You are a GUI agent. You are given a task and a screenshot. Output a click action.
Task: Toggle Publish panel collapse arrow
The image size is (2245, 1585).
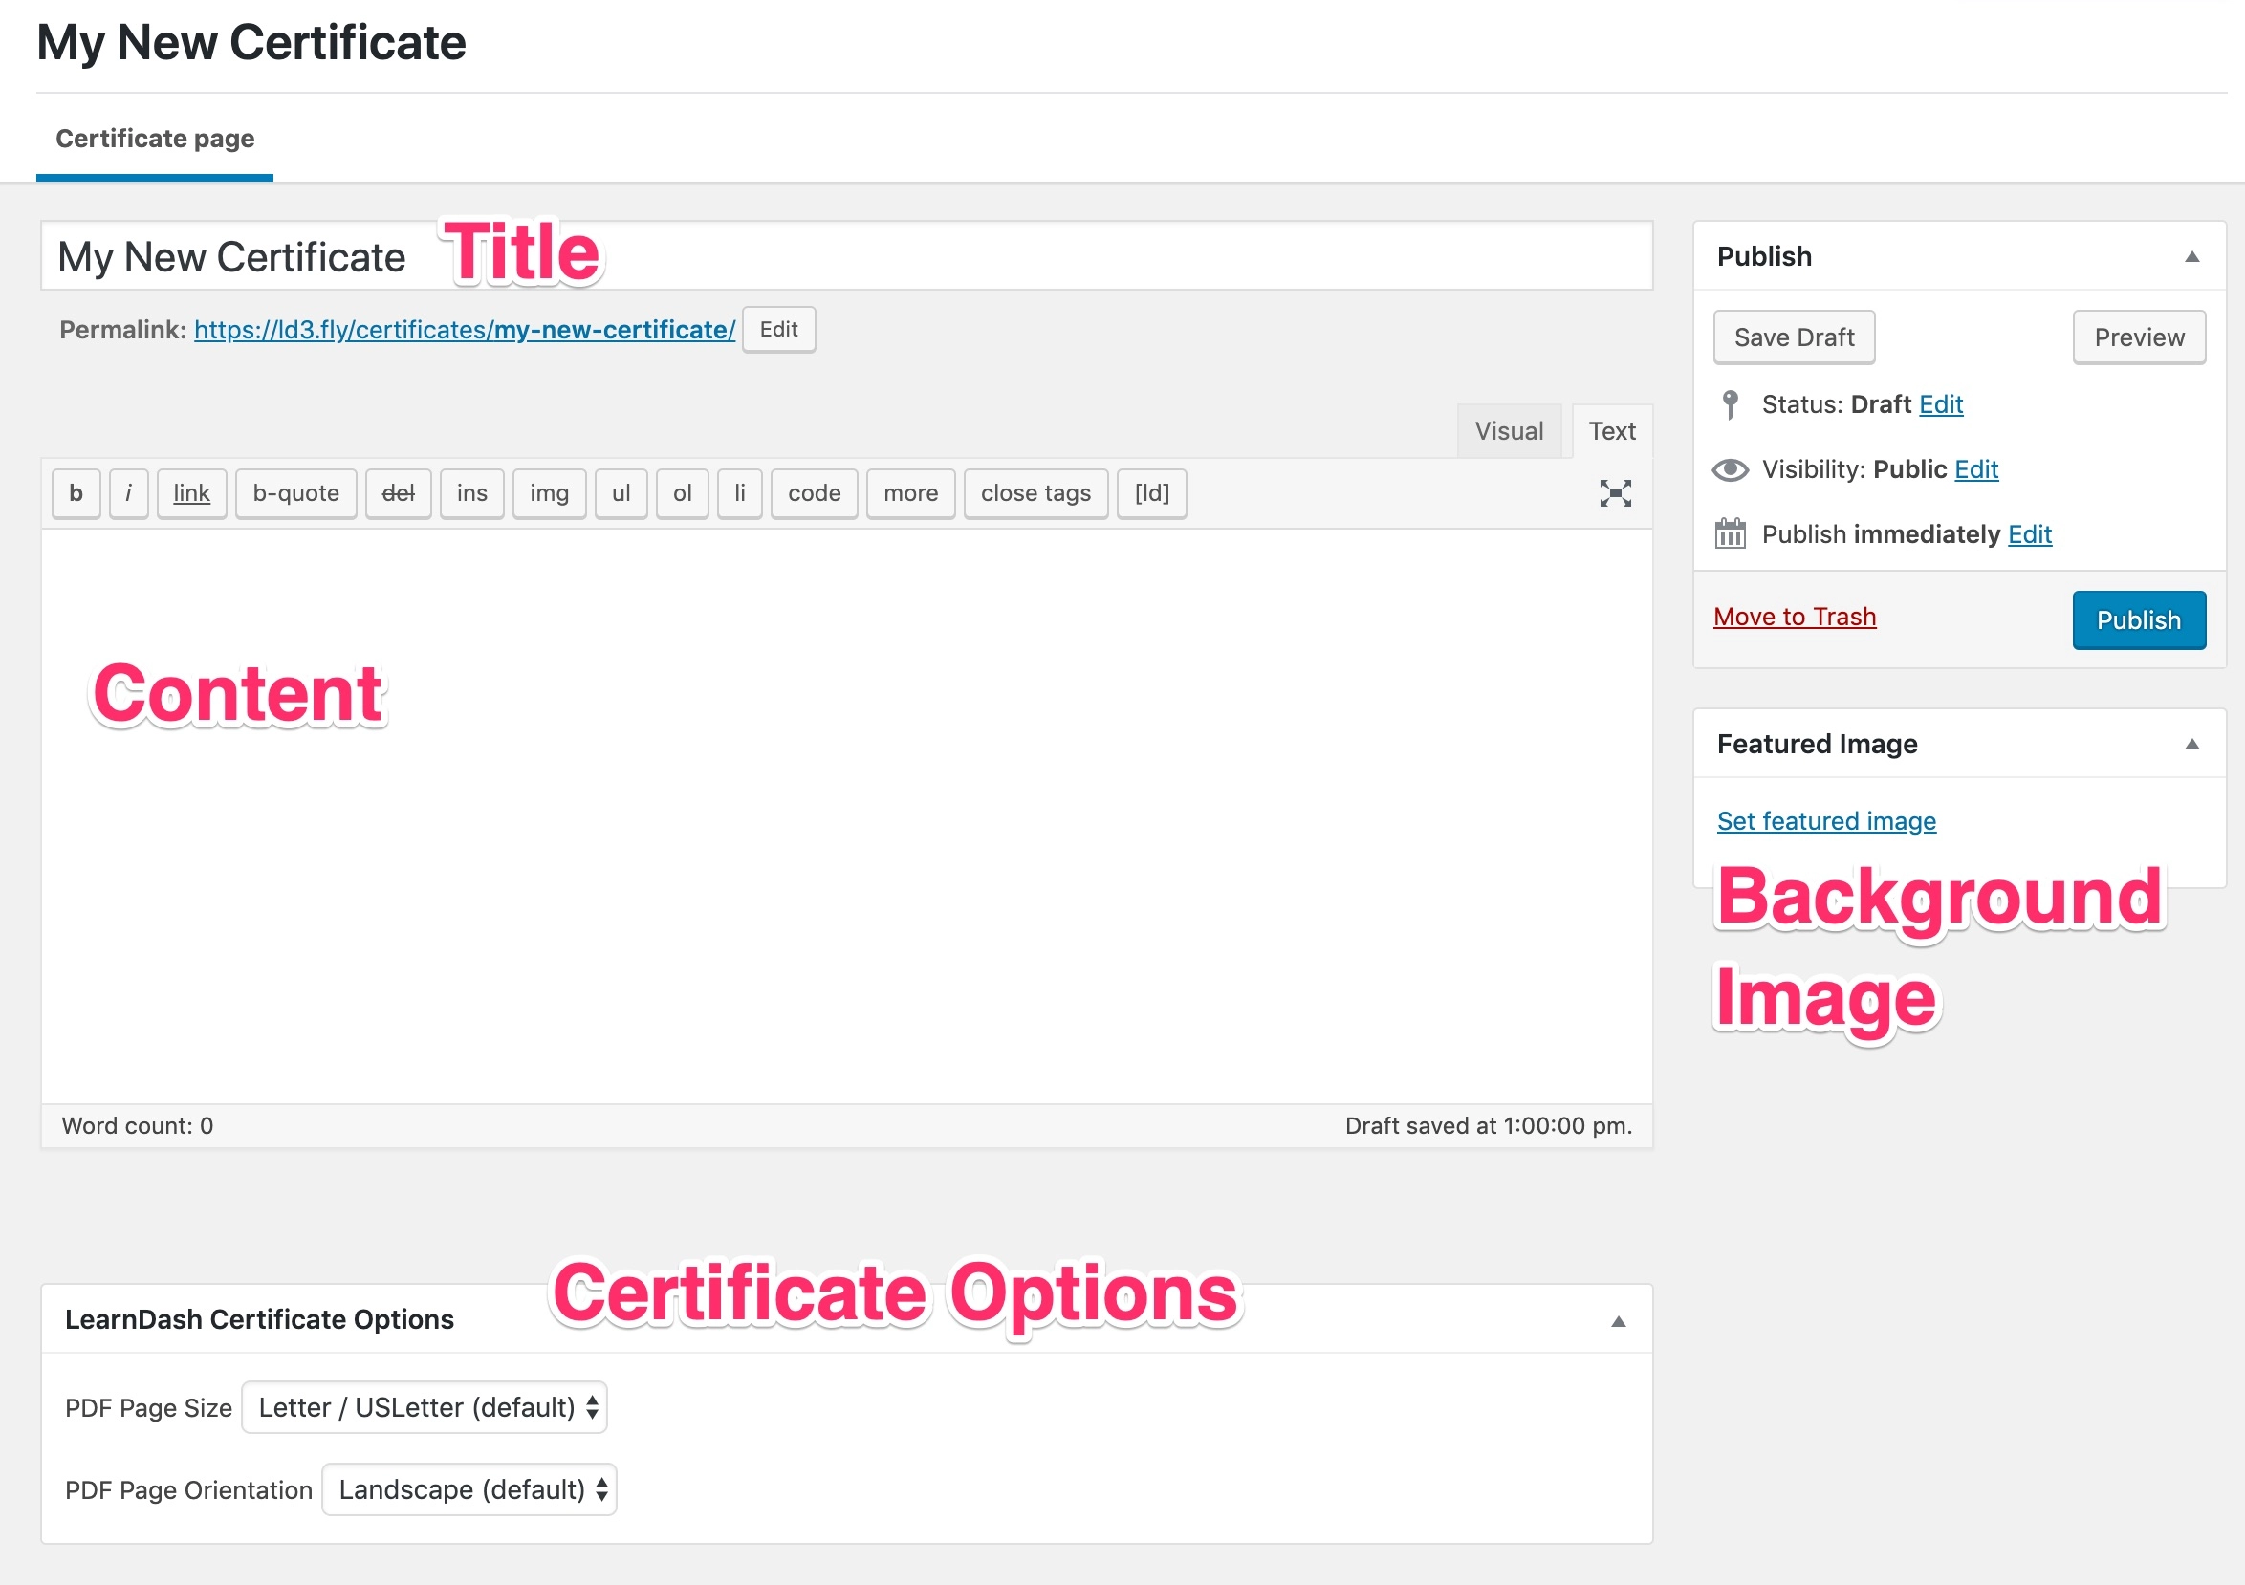(2191, 257)
